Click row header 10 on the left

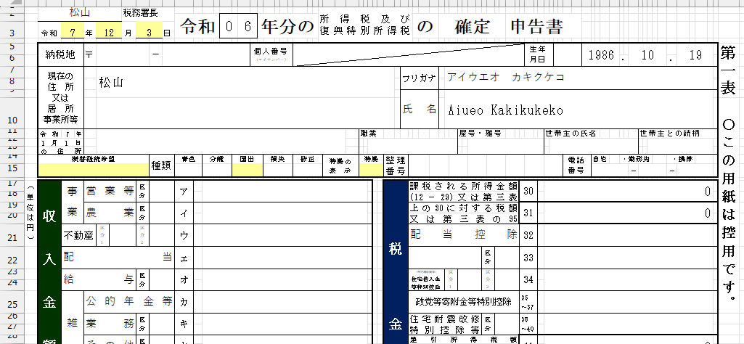point(13,120)
